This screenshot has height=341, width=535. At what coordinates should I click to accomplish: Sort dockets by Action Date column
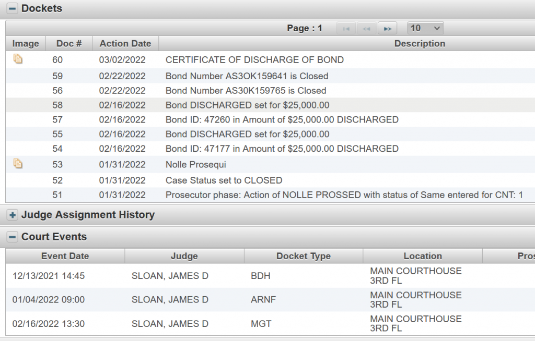pyautogui.click(x=125, y=44)
